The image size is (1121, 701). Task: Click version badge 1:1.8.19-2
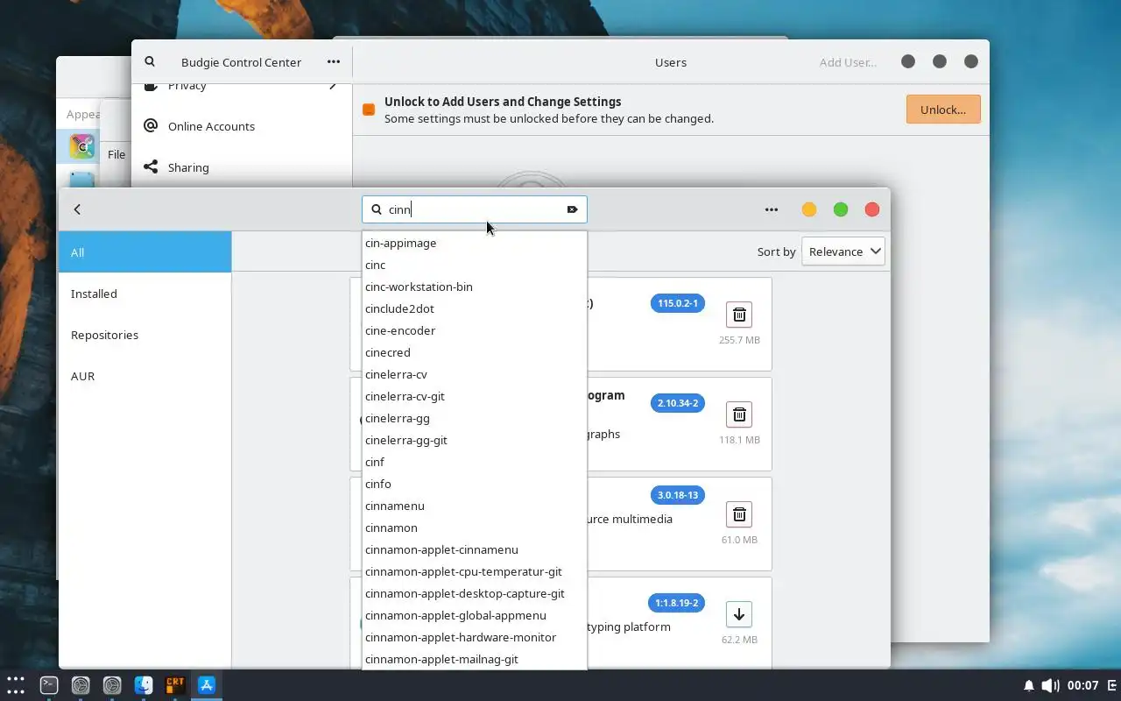point(676,603)
